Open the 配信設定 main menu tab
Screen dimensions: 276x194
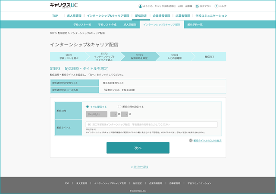pos(141,15)
